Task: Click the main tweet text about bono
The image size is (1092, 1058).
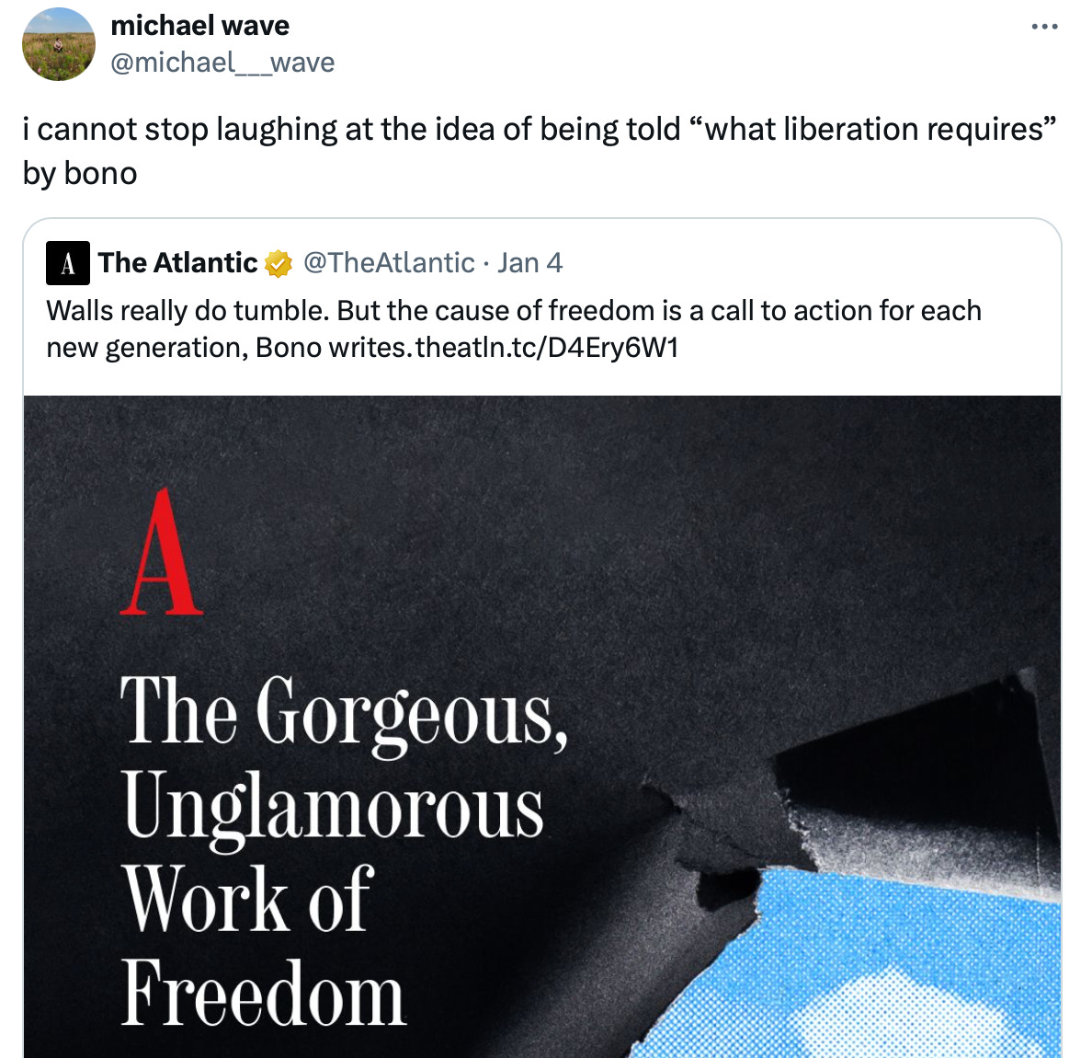Action: coord(540,151)
